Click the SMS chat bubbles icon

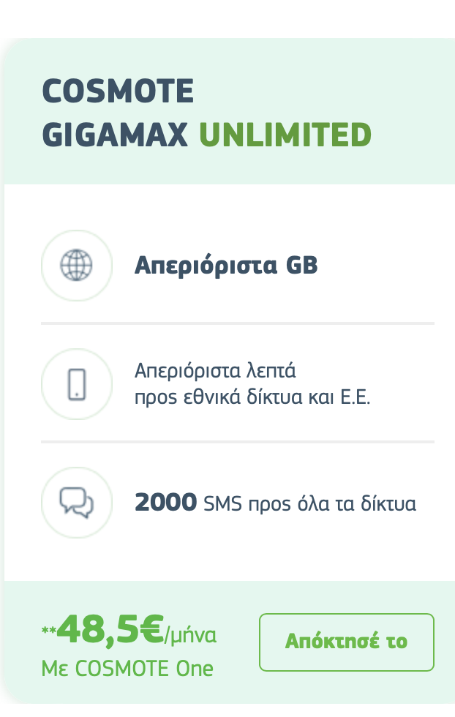[x=77, y=503]
